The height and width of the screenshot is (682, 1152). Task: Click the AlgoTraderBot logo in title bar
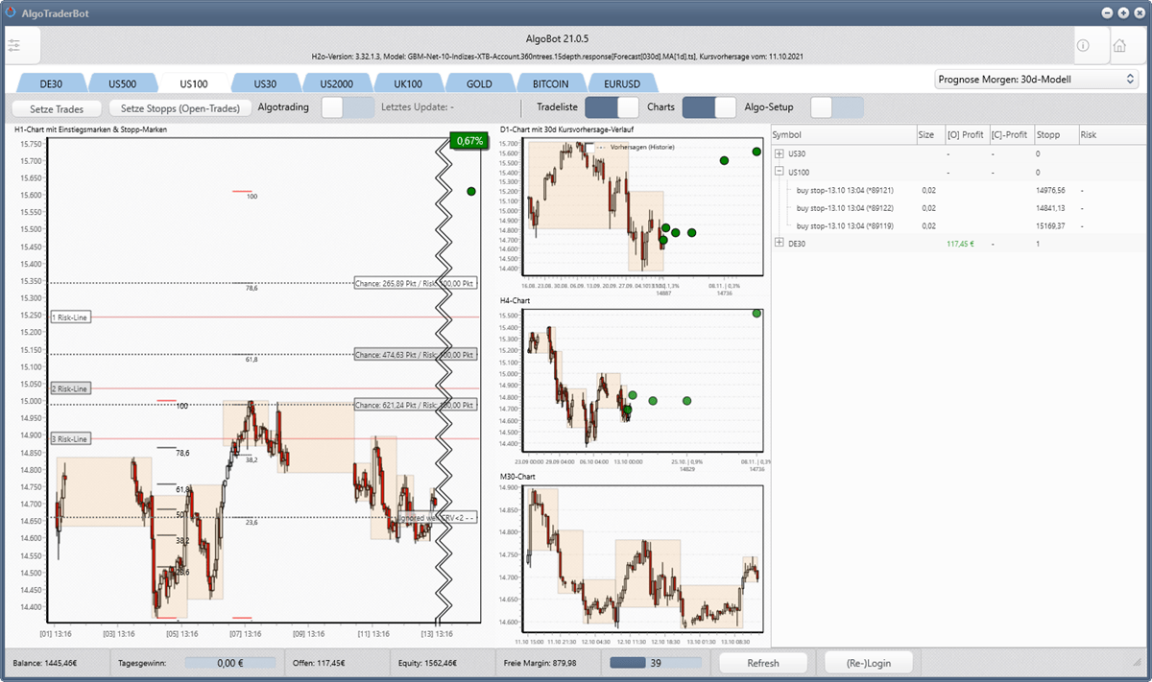coord(11,12)
